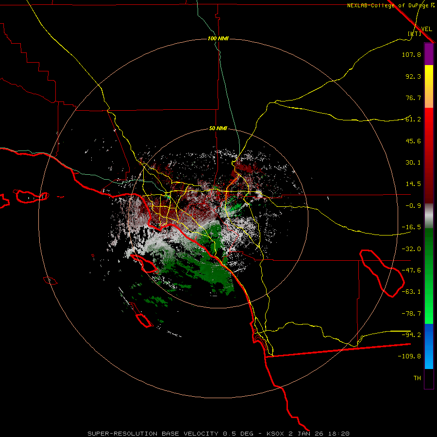Click the -16.5 velocity scale value
Image resolution: width=437 pixels, height=437 pixels.
click(x=411, y=227)
